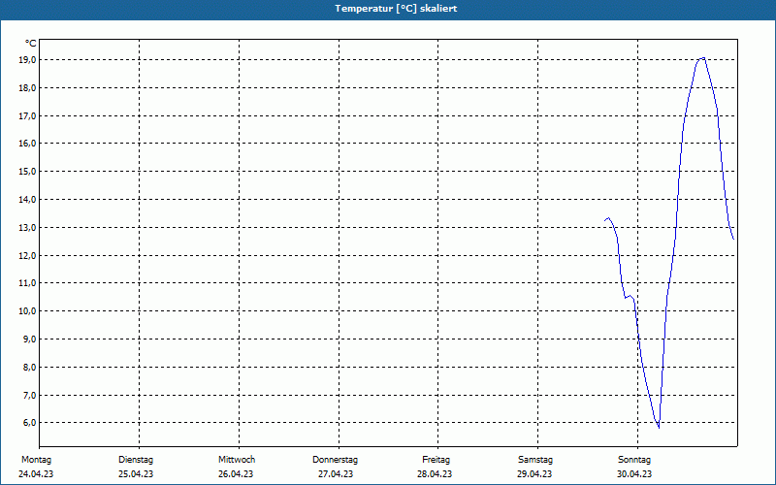Viewport: 776px width, 485px height.
Task: Click the date 30.04.23
Action: point(634,474)
